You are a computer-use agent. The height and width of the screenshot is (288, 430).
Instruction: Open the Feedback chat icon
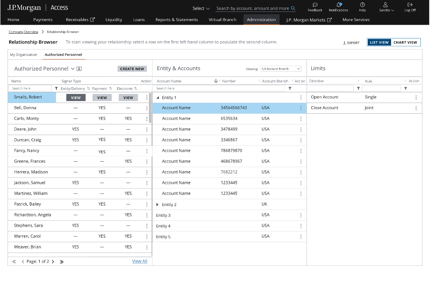[x=315, y=5]
